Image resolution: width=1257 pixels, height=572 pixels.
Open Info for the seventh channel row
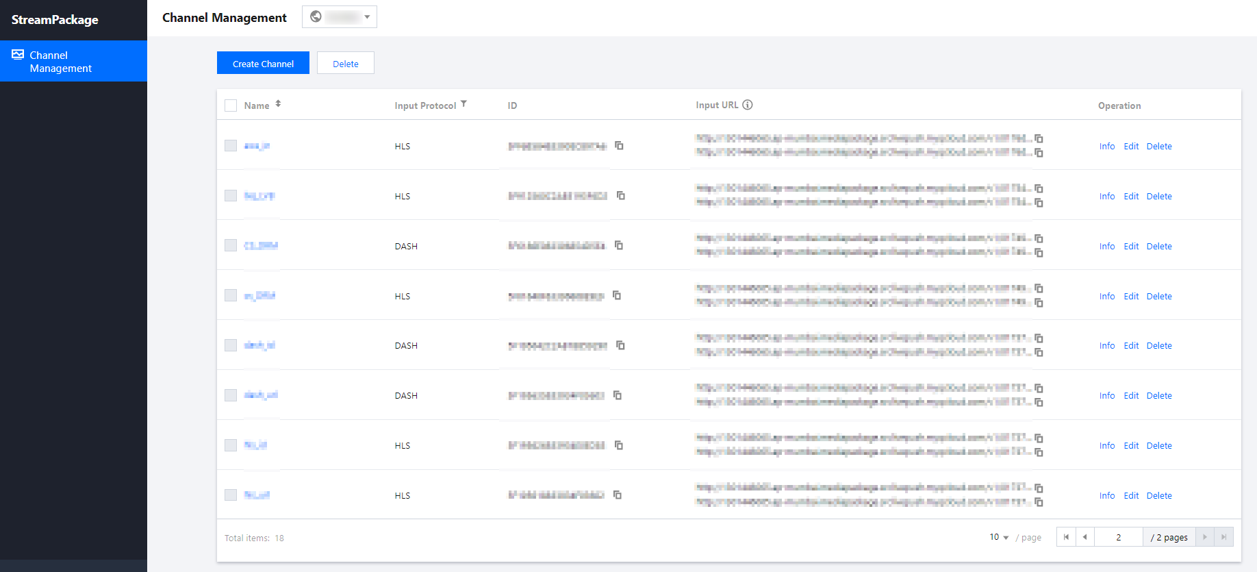pyautogui.click(x=1107, y=445)
